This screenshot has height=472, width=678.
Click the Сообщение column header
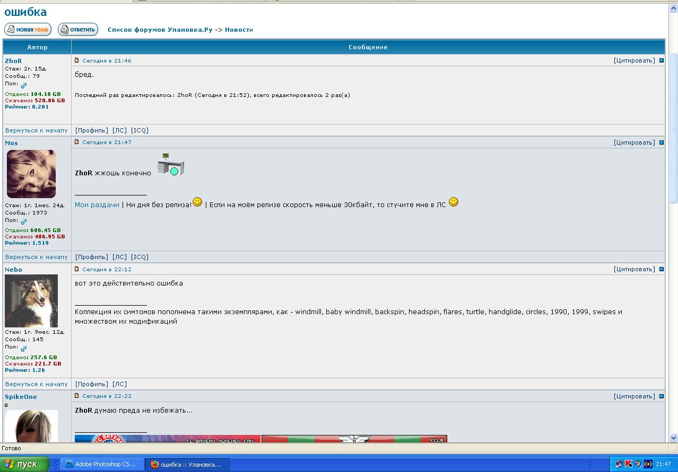368,47
